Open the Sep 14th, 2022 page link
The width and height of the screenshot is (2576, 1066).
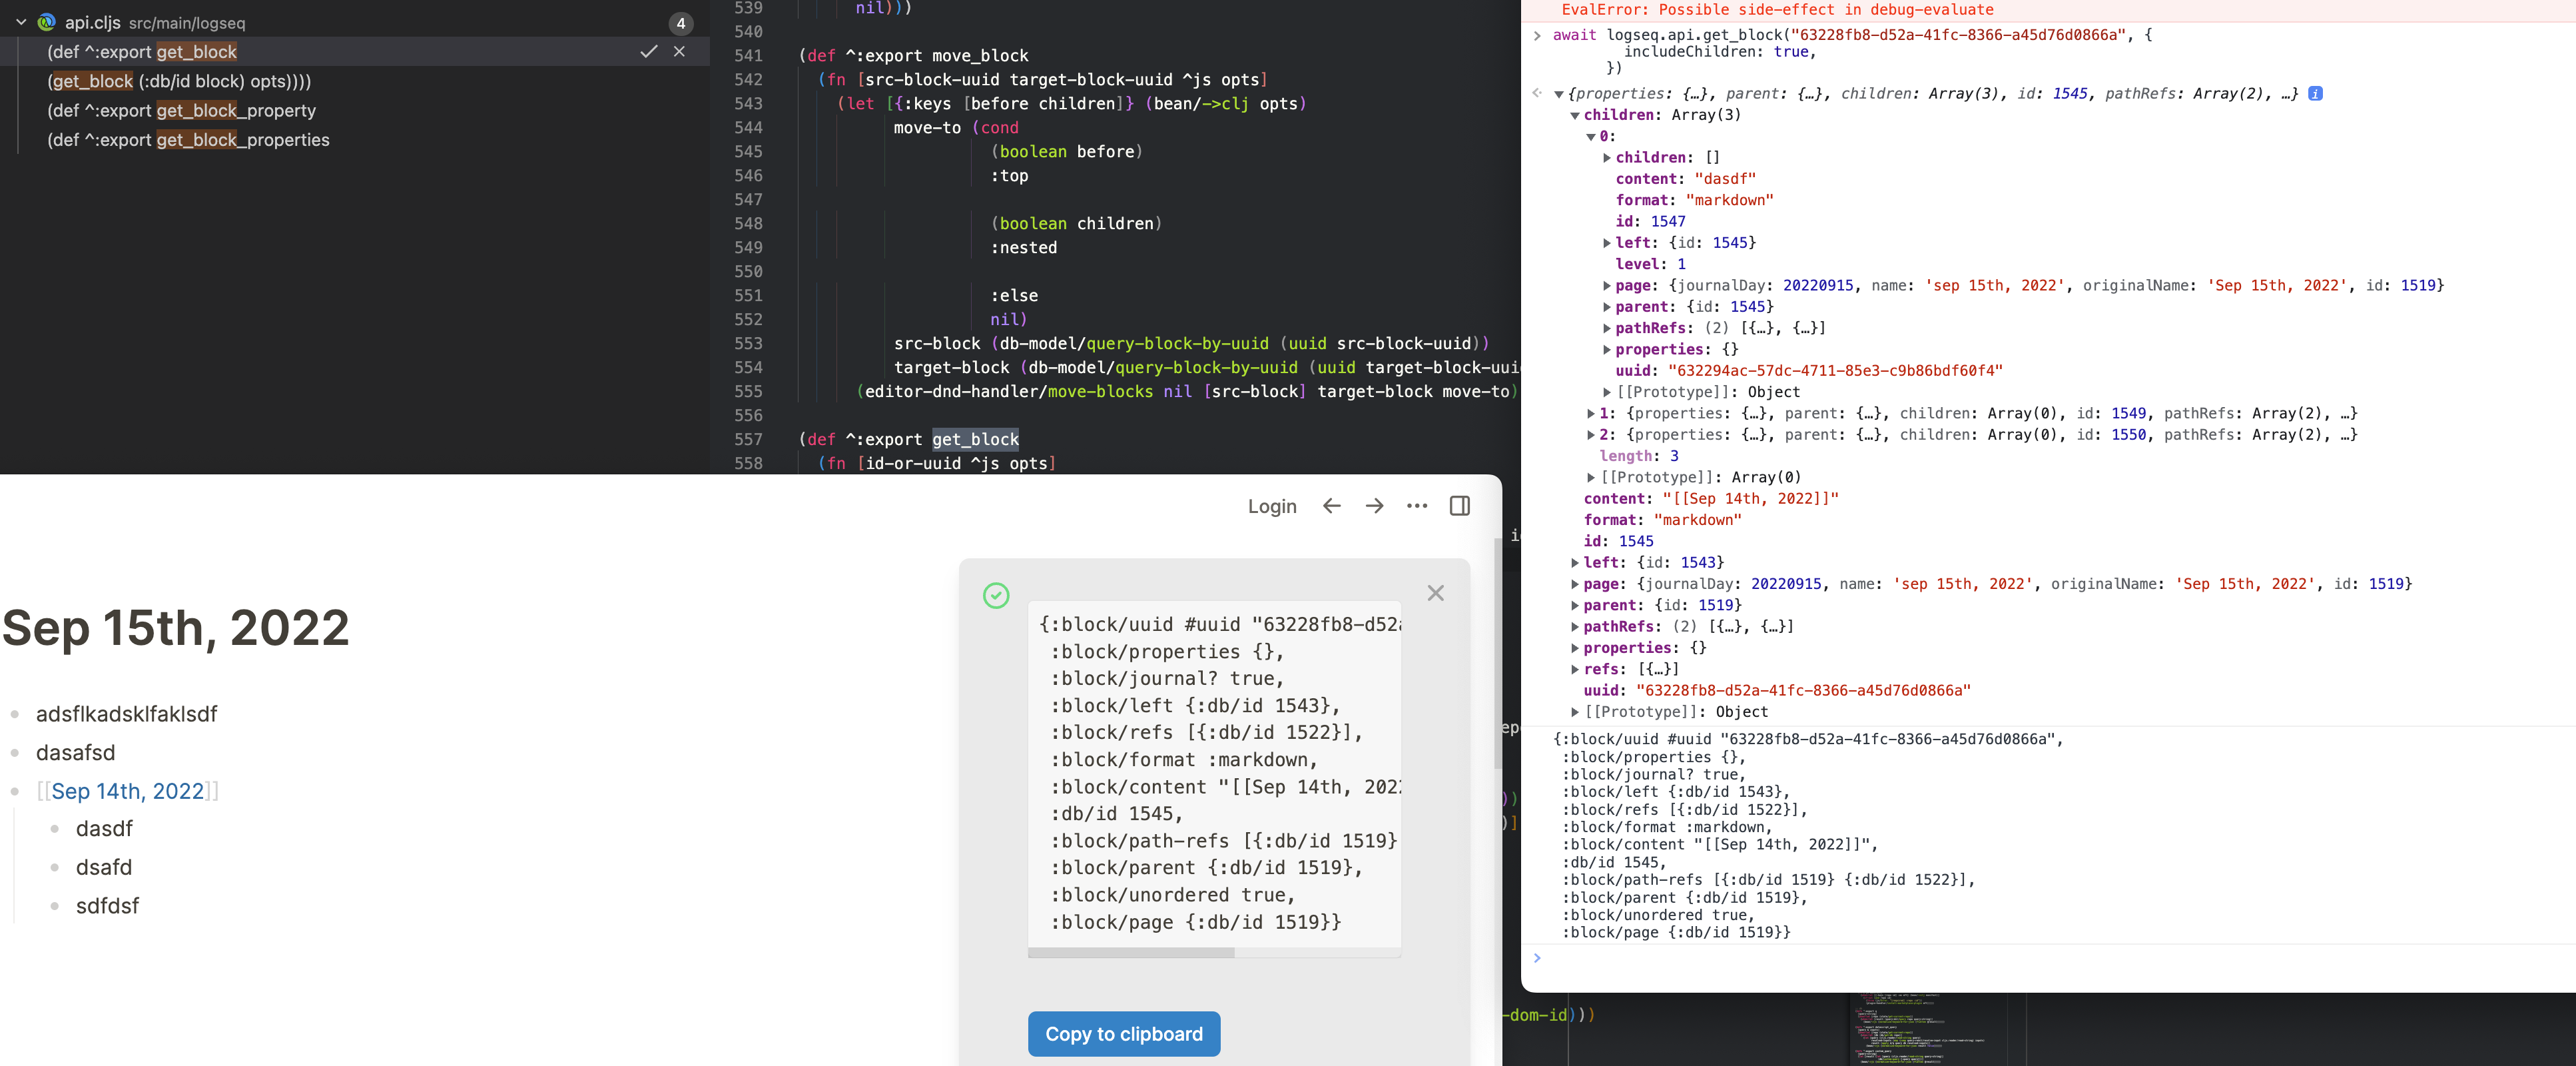point(127,791)
